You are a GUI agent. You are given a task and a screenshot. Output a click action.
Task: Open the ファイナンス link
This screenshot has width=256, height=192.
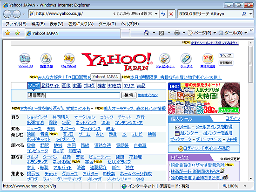click(x=91, y=129)
